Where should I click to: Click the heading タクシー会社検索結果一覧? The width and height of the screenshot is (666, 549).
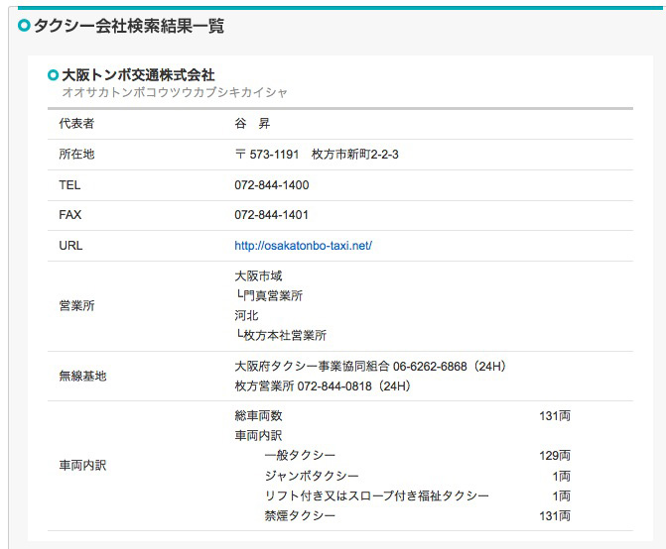pyautogui.click(x=129, y=26)
